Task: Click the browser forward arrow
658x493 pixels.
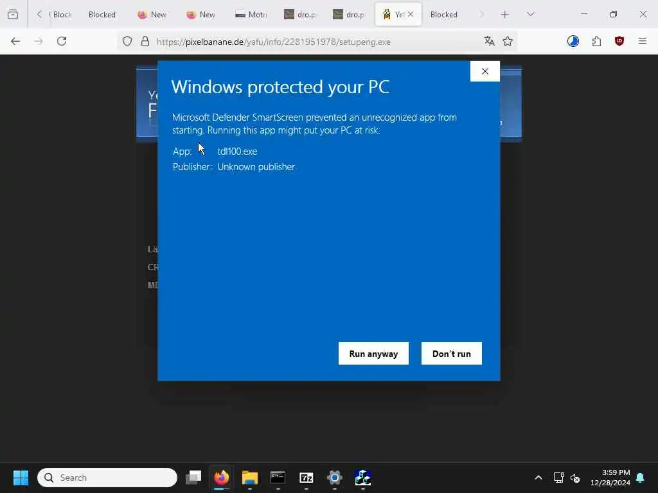Action: (x=38, y=41)
